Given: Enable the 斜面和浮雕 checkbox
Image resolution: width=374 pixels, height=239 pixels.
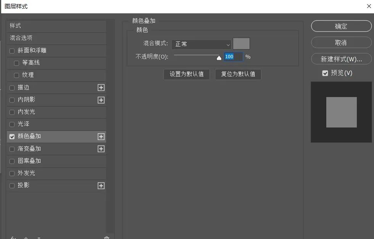Looking at the screenshot, I should point(12,51).
